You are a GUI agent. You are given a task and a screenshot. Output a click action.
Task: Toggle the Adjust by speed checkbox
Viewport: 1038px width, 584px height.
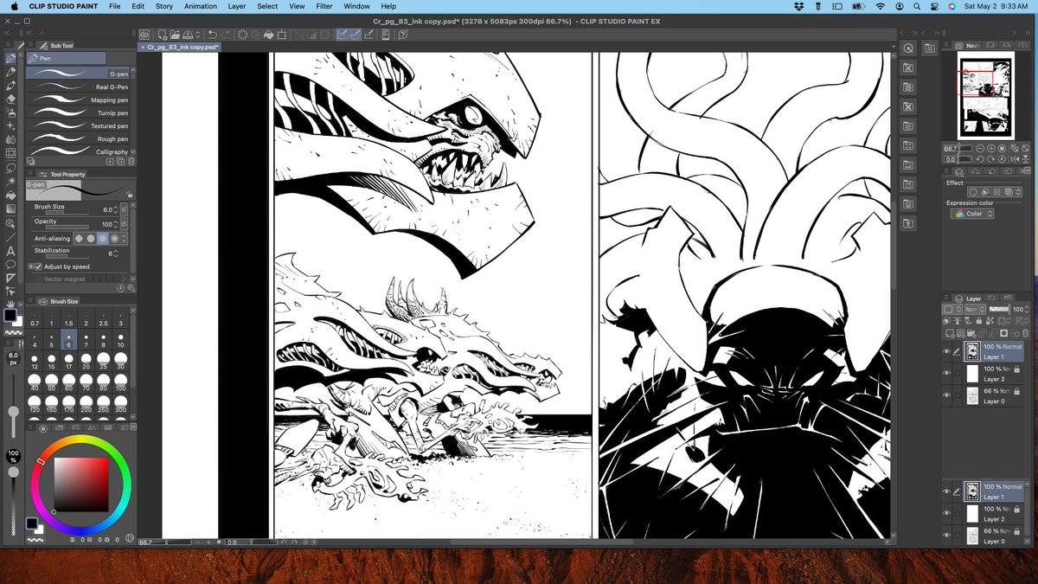tap(38, 266)
